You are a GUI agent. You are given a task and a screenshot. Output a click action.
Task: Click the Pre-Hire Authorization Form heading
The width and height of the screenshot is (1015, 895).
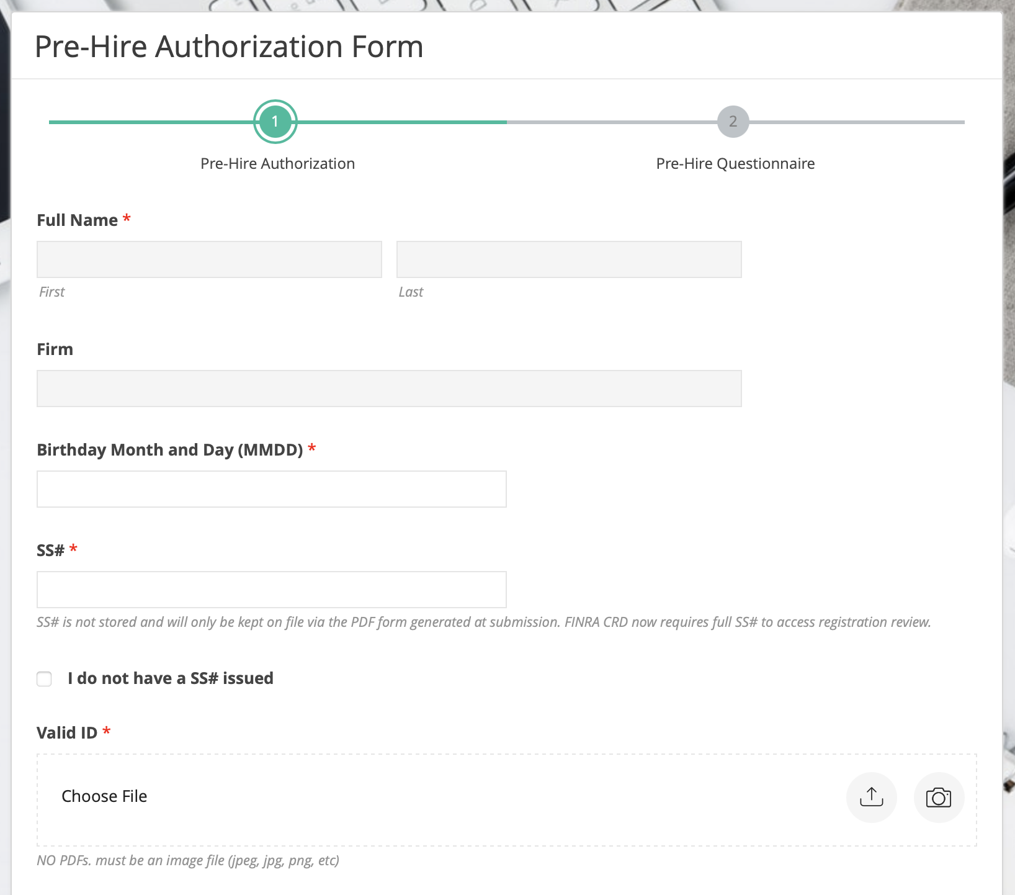[229, 47]
